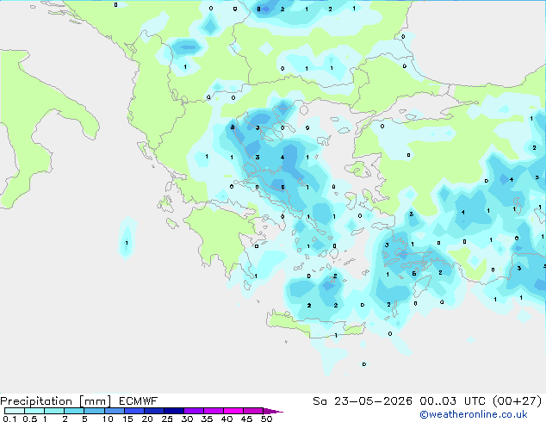The image size is (546, 422).
Task: Select the 30–35 mm purple legend swatch
Action: [x=193, y=411]
